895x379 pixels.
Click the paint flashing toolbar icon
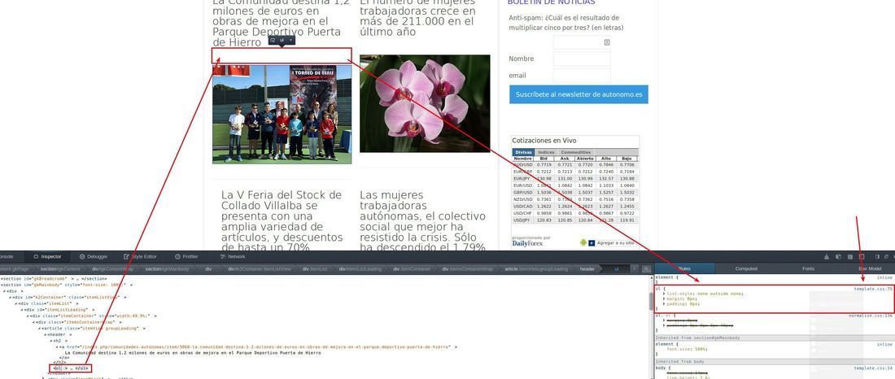[826, 257]
